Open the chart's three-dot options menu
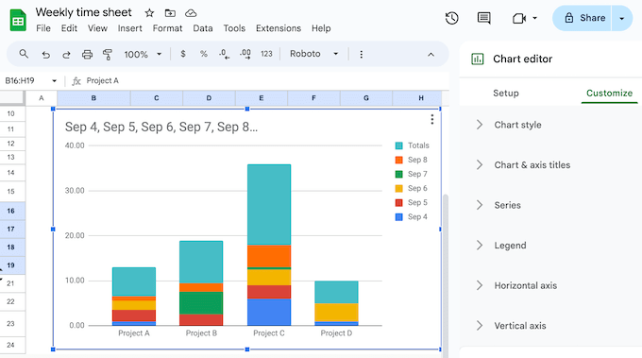 click(x=432, y=119)
